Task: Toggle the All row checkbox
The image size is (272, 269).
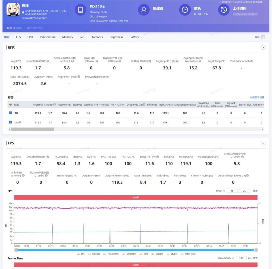Action: coord(10,113)
